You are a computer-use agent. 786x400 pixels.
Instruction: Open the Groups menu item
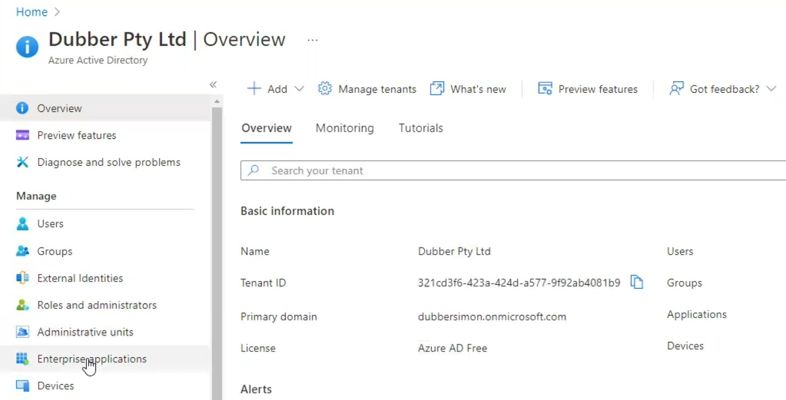pyautogui.click(x=55, y=251)
